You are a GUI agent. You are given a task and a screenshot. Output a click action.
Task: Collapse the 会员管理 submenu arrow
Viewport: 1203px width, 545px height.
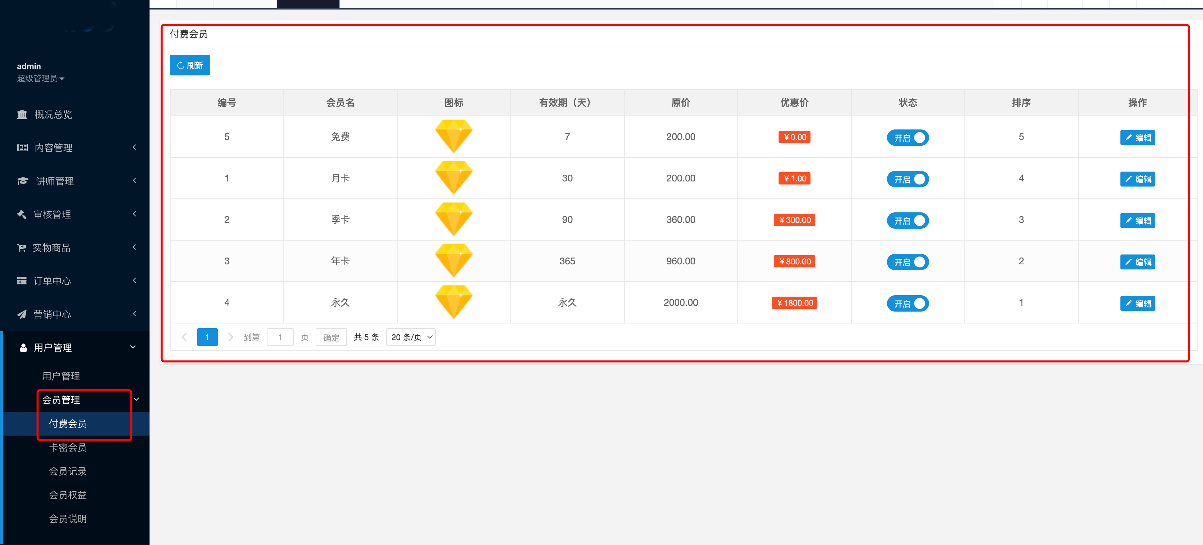click(x=136, y=399)
